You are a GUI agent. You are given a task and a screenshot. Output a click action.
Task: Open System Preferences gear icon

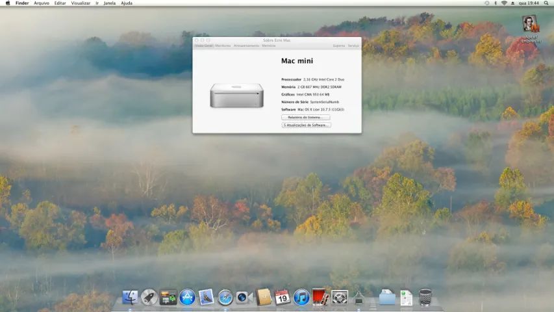(x=340, y=298)
